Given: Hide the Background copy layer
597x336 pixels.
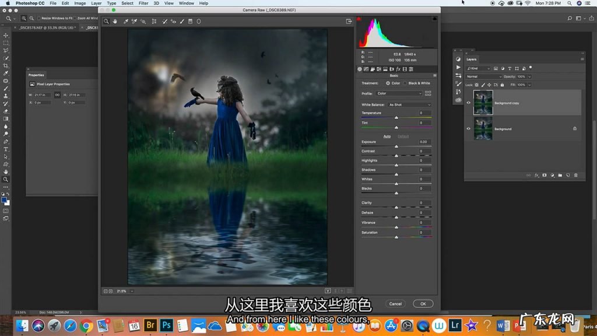Looking at the screenshot, I should (x=468, y=103).
